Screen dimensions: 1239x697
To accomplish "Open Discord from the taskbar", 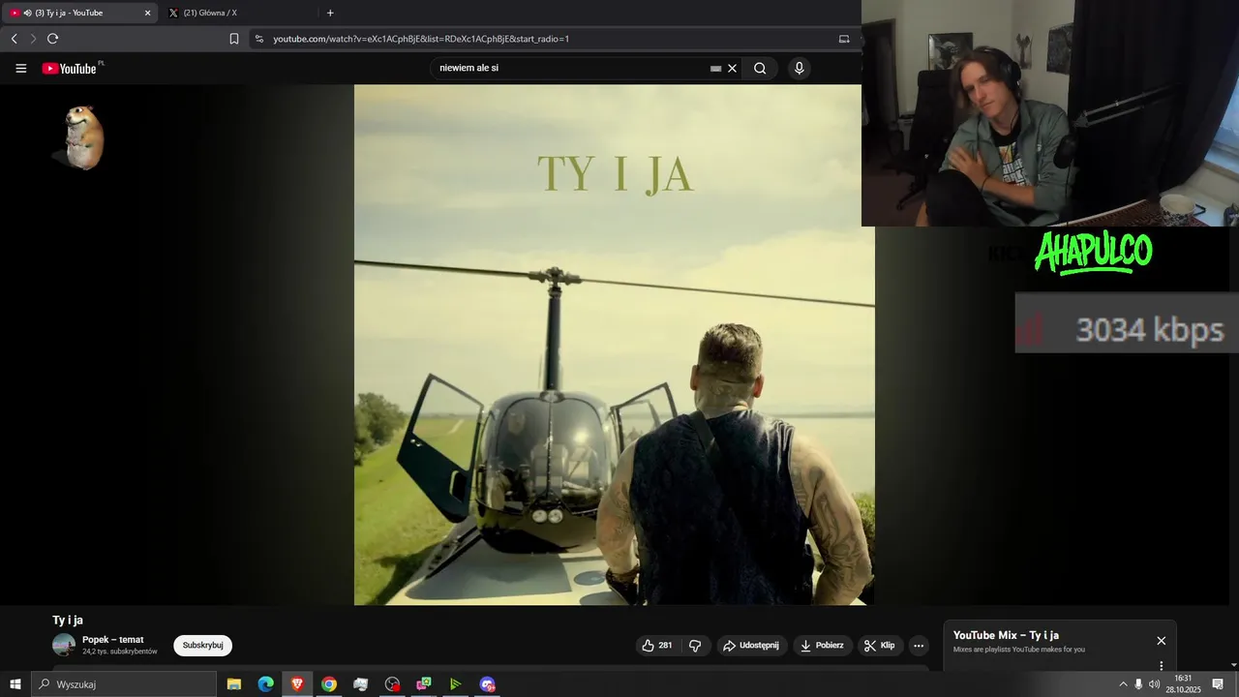I will click(487, 684).
